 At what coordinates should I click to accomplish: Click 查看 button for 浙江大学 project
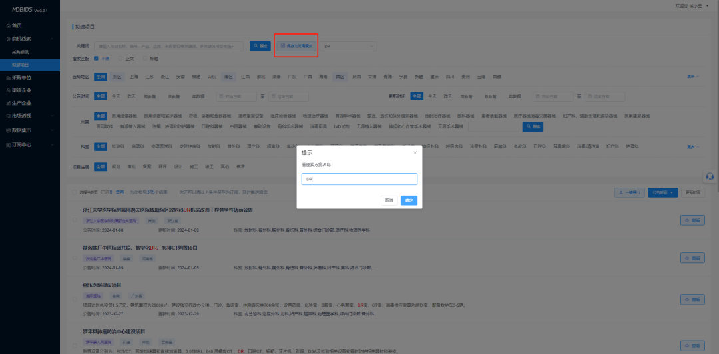coord(692,220)
